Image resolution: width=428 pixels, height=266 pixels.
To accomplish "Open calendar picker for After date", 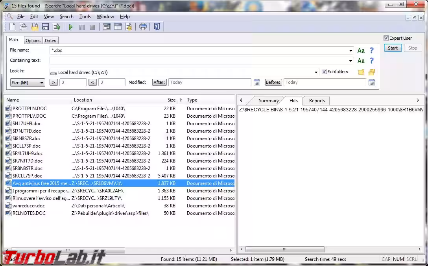I will click(257, 82).
